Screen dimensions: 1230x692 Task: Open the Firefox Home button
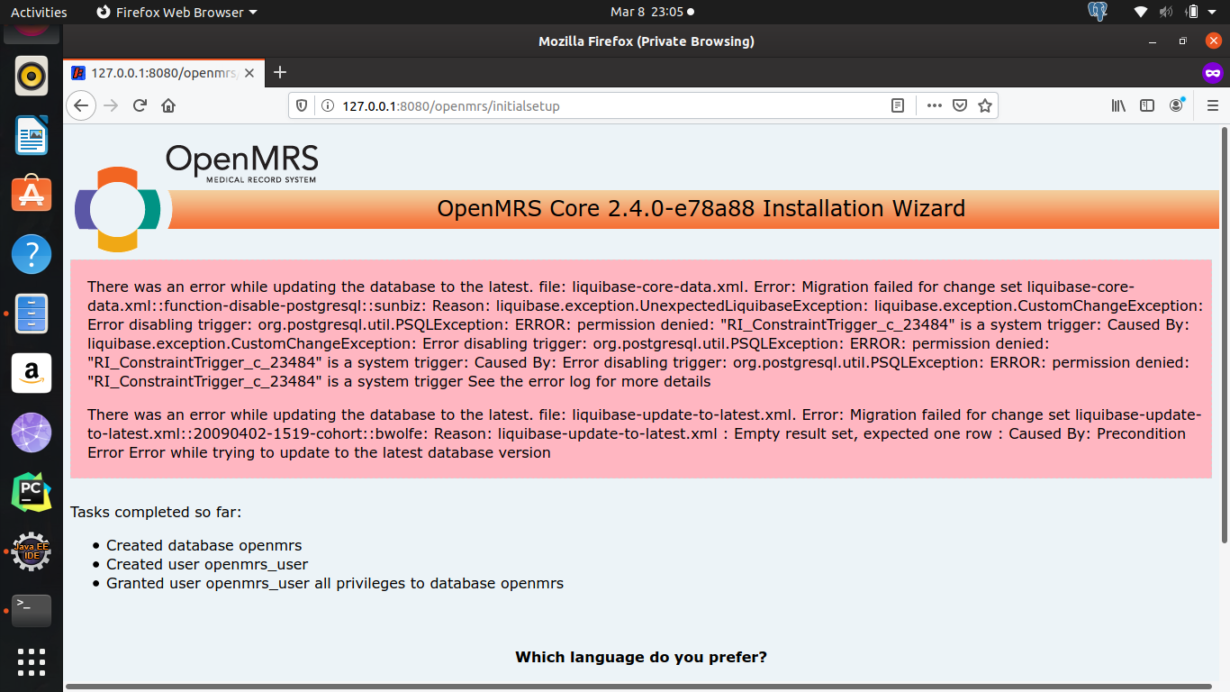click(x=168, y=105)
